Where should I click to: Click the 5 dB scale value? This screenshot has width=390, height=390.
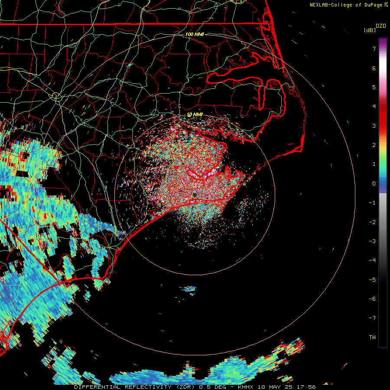pyautogui.click(x=374, y=87)
